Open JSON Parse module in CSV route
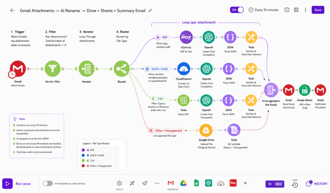The height and width of the screenshot is (193, 330). pyautogui.click(x=228, y=101)
